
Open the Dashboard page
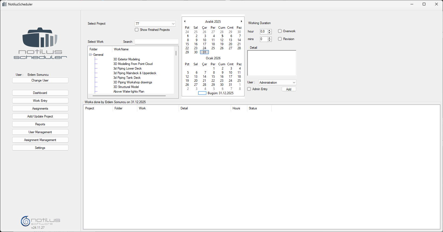pos(40,93)
